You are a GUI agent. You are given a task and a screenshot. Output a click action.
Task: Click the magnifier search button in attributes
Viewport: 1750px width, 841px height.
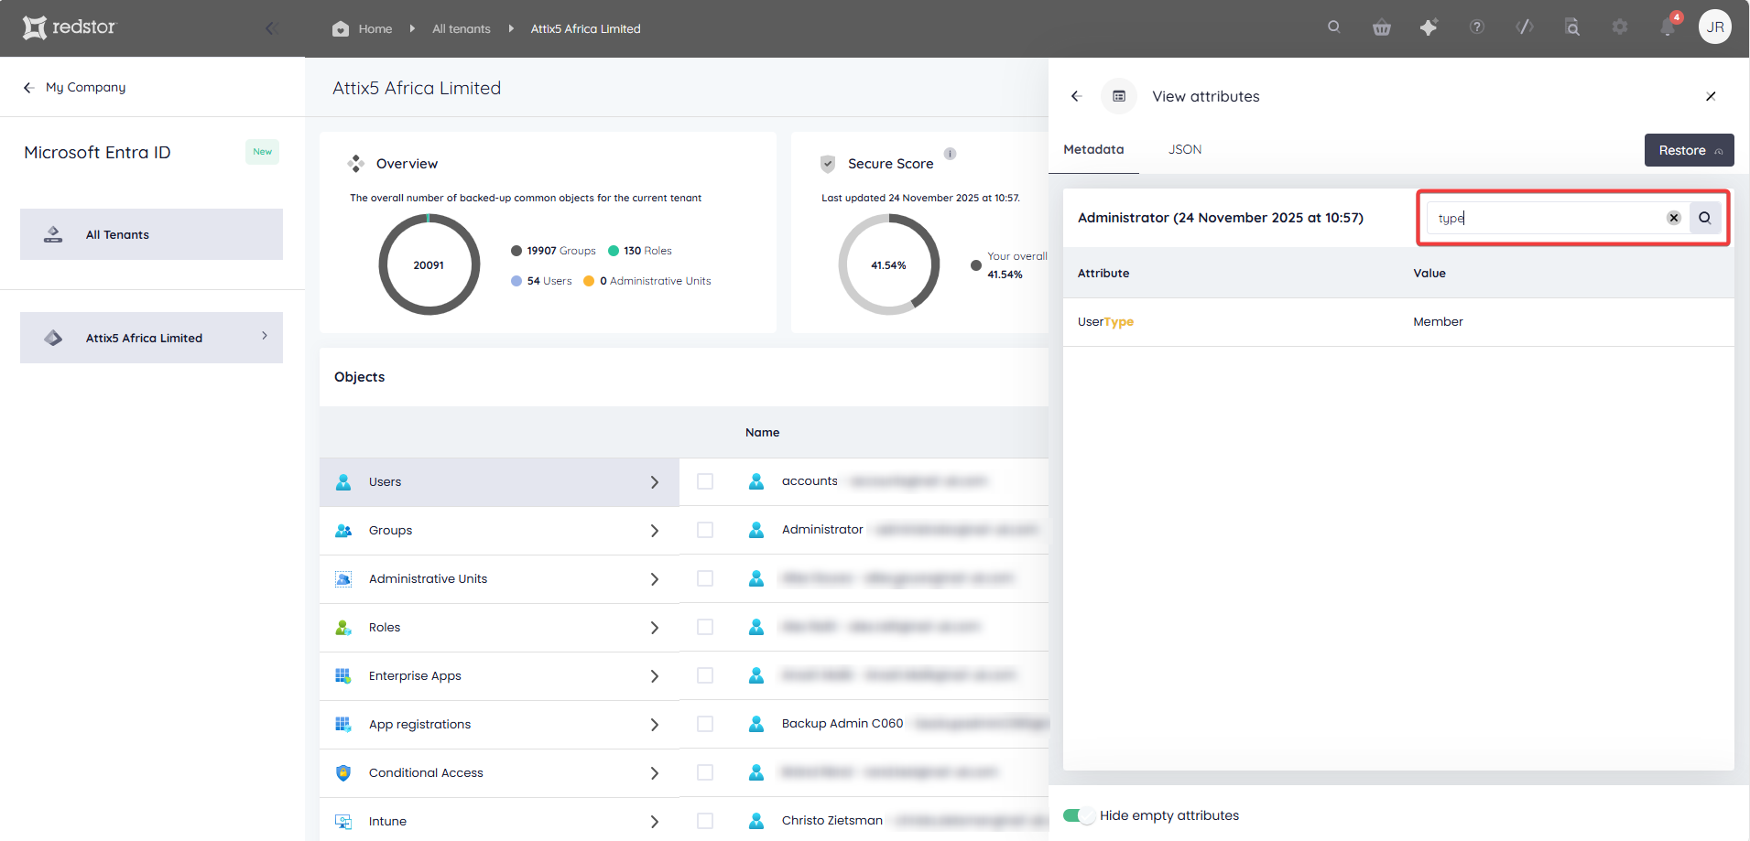(x=1705, y=218)
